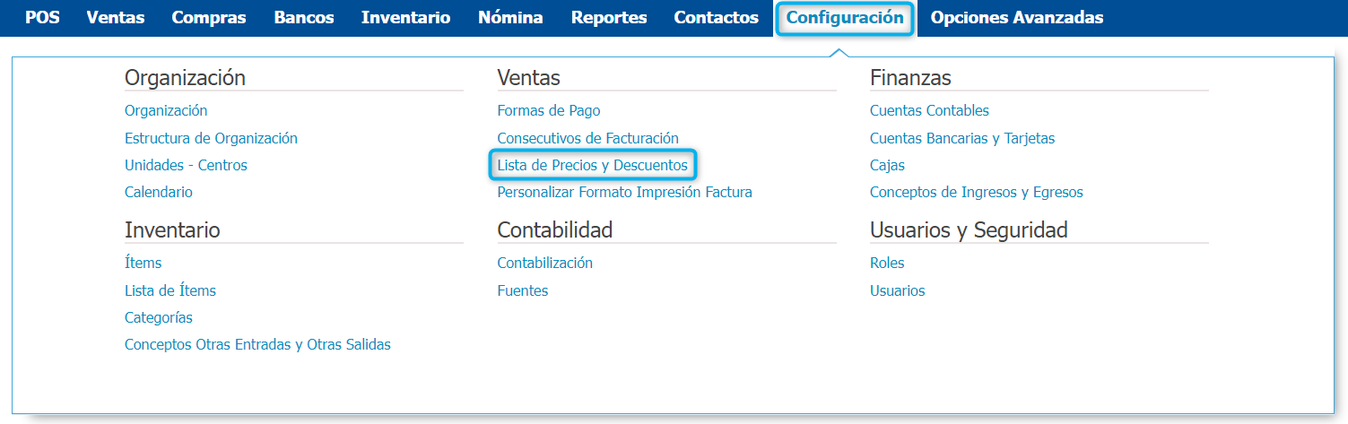Open the Usuarios settings link
1348x424 pixels.
click(897, 290)
